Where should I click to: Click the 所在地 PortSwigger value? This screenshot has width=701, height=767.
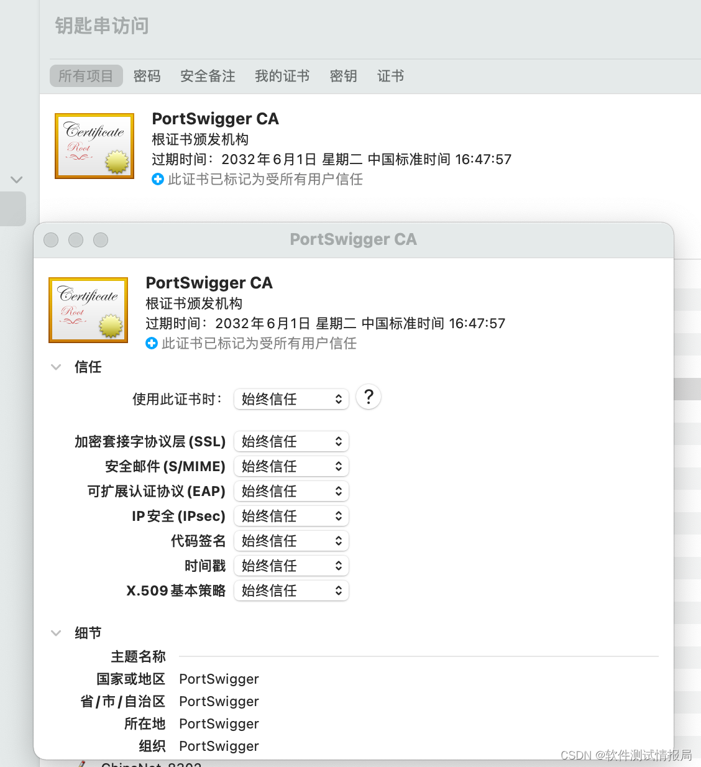[219, 723]
